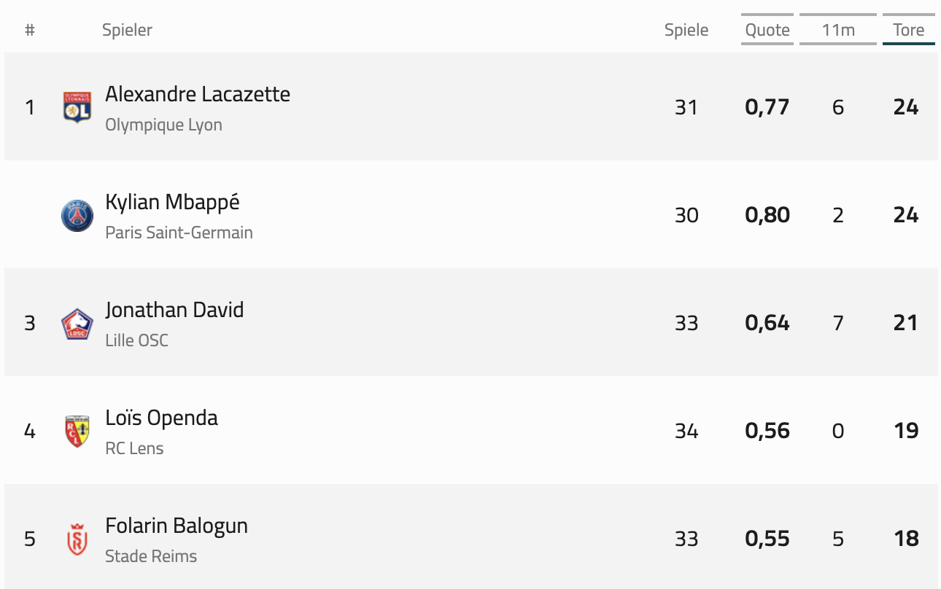
Task: Go to Paris Saint-Germain team name link
Action: tap(179, 233)
